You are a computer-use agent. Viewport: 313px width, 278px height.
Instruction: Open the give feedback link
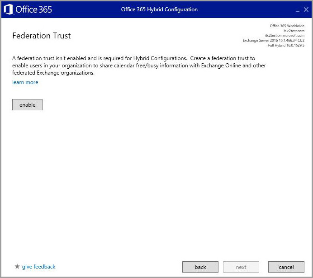click(x=39, y=267)
